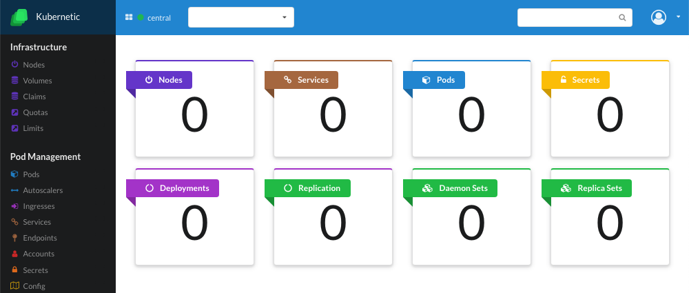689x293 pixels.
Task: Click the cube icon on Pods card
Action: click(426, 80)
